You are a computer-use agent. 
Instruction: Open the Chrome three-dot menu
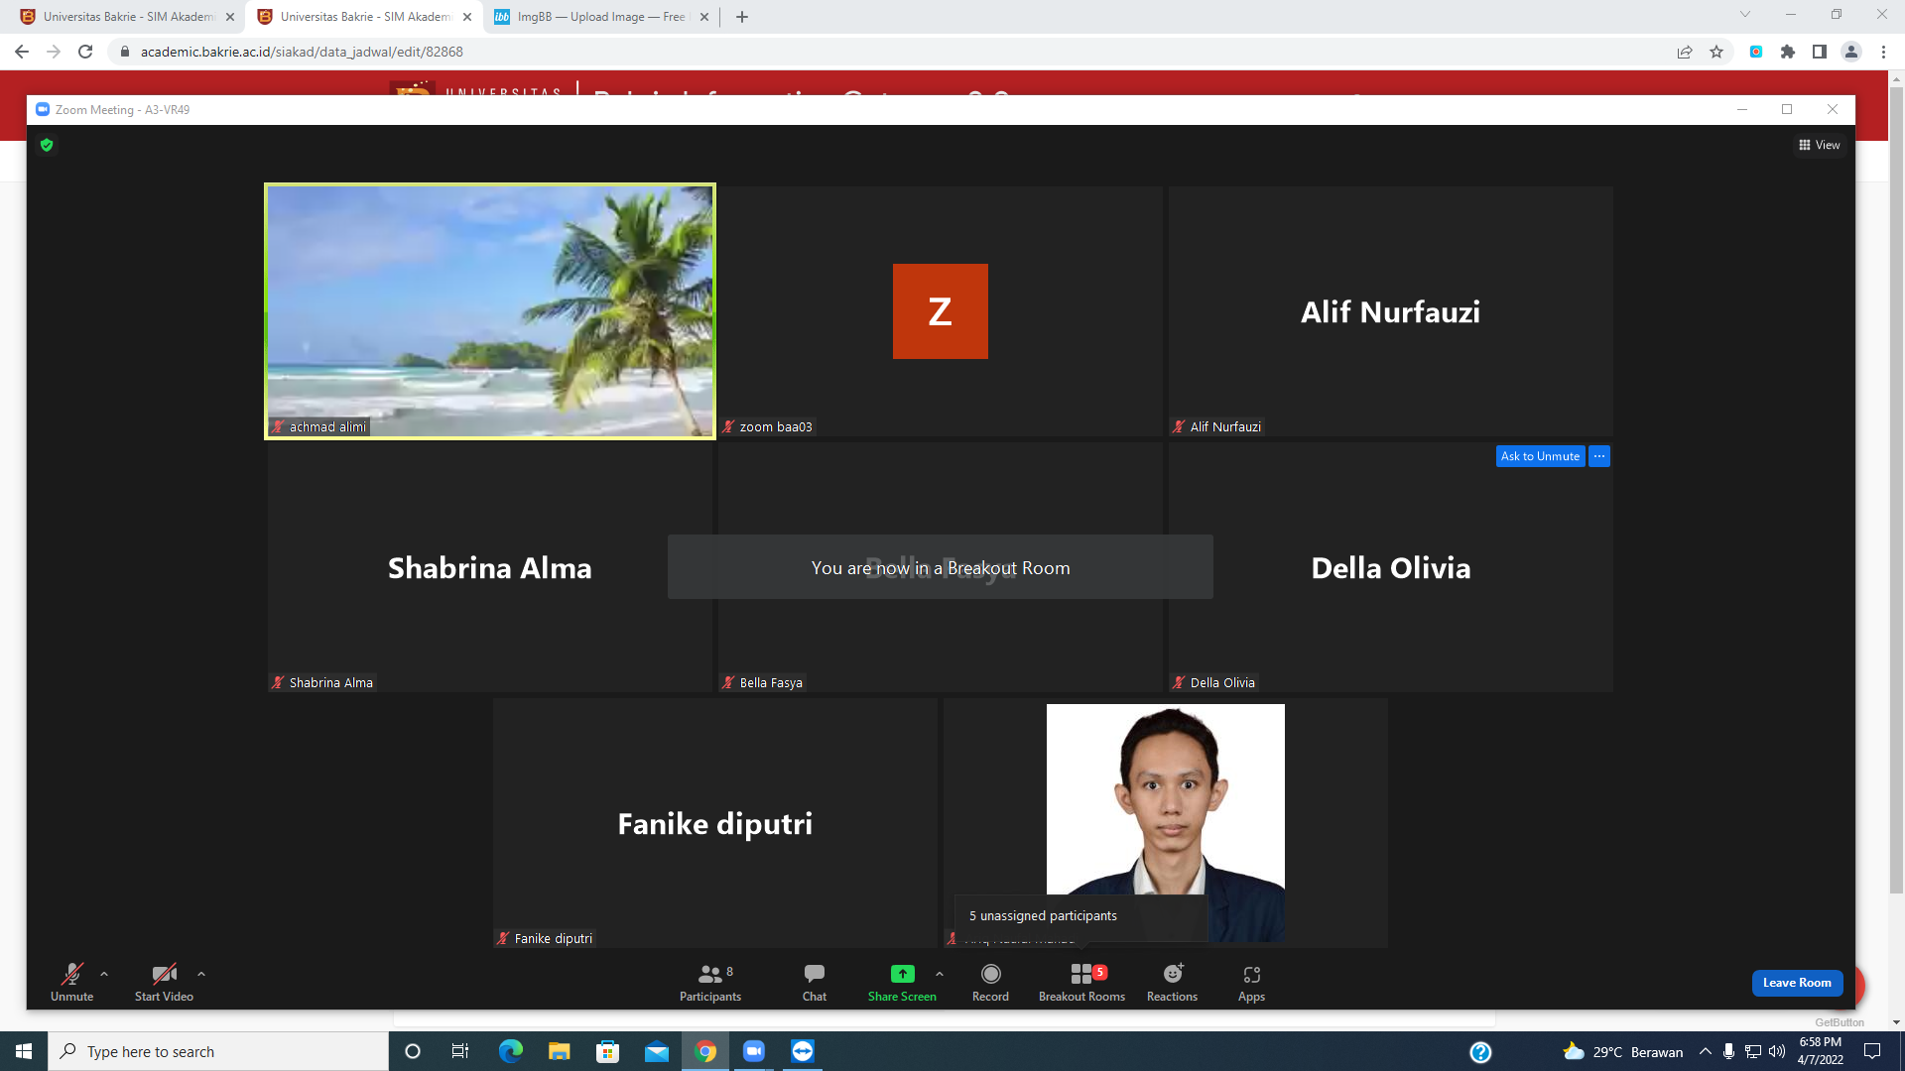(1883, 52)
